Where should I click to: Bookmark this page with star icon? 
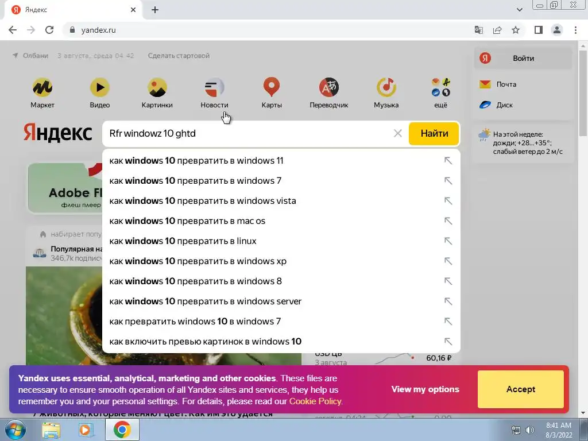516,30
